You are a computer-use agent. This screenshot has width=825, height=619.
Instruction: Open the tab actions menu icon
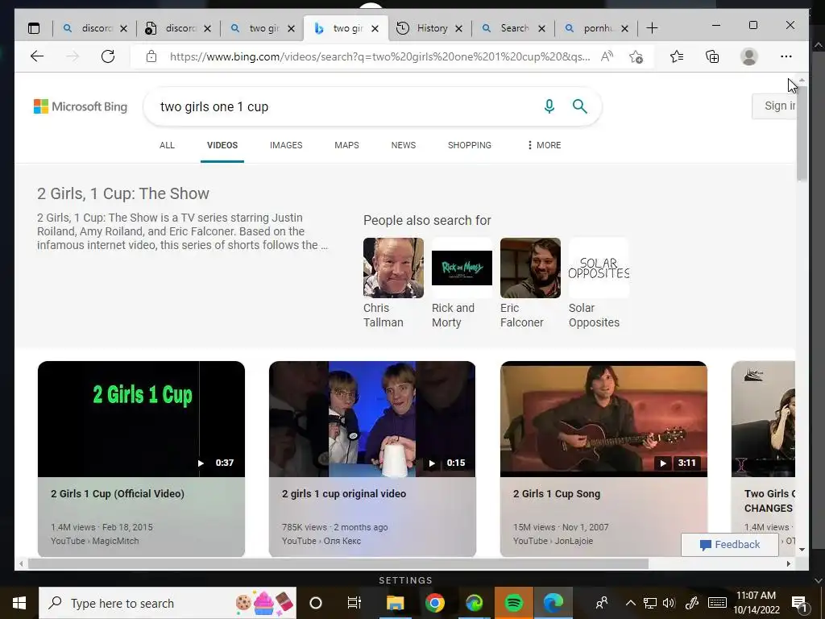click(x=34, y=28)
